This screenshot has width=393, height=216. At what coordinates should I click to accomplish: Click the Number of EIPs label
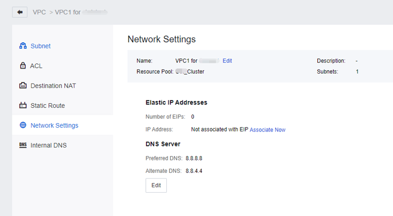coord(165,117)
